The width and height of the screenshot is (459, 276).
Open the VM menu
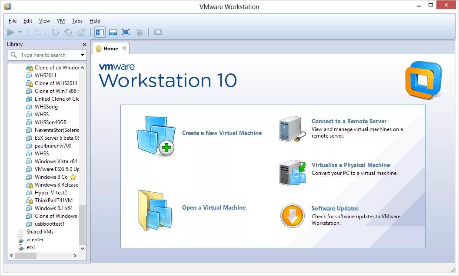pos(61,21)
